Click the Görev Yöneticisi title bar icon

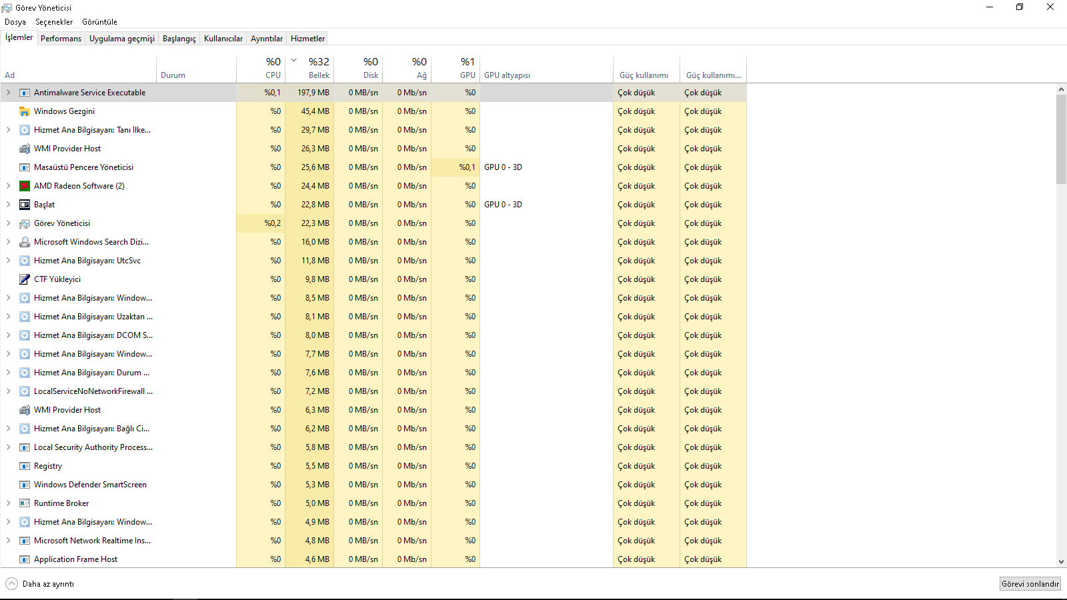(7, 8)
